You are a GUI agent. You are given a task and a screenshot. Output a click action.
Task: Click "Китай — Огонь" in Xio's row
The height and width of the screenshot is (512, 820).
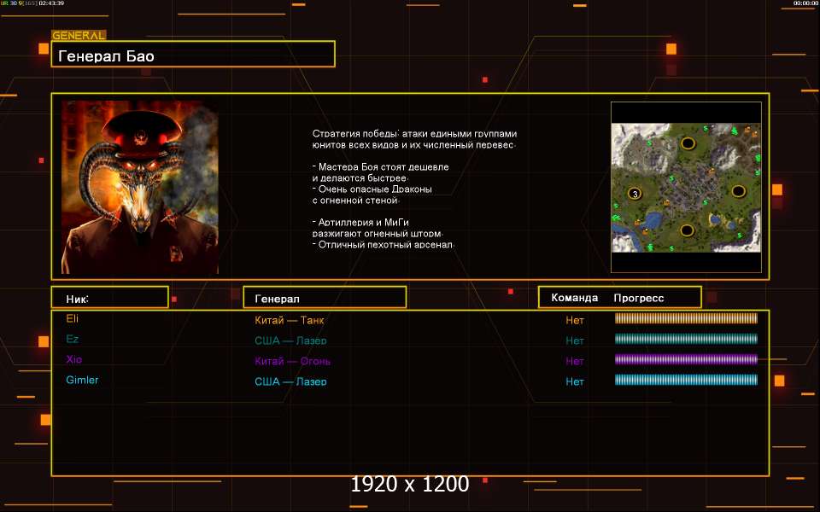(292, 361)
